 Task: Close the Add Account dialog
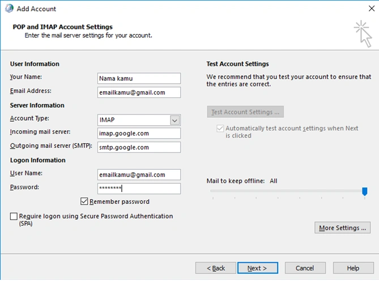pyautogui.click(x=372, y=8)
